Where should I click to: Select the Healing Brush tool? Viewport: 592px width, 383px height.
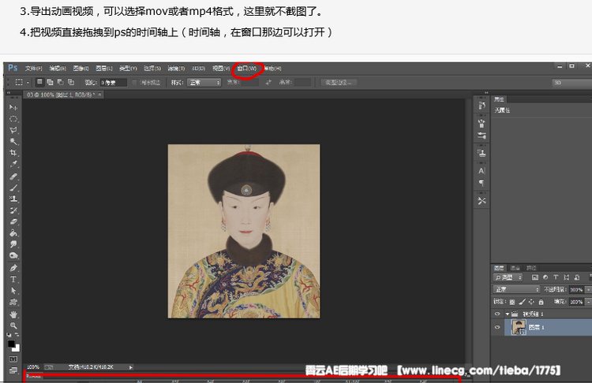[x=13, y=177]
